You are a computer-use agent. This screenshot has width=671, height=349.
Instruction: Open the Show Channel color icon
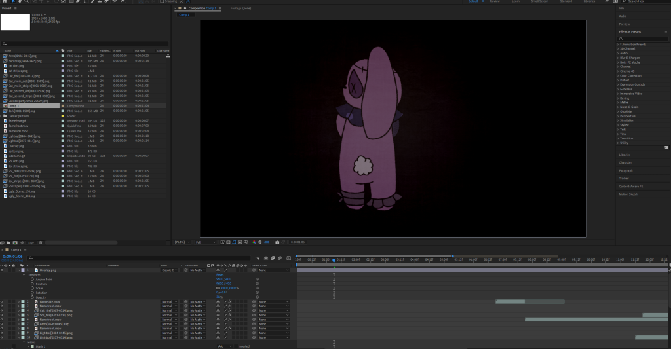click(254, 242)
